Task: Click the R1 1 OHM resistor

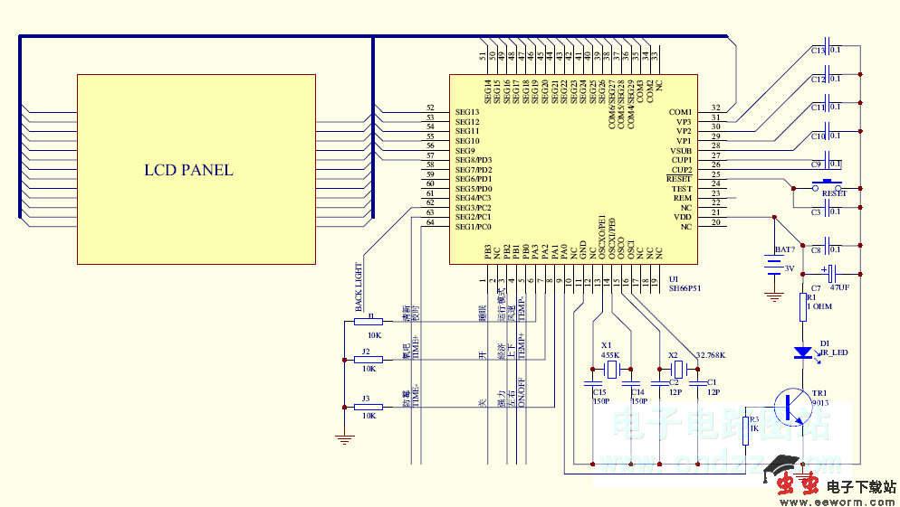Action: point(802,305)
